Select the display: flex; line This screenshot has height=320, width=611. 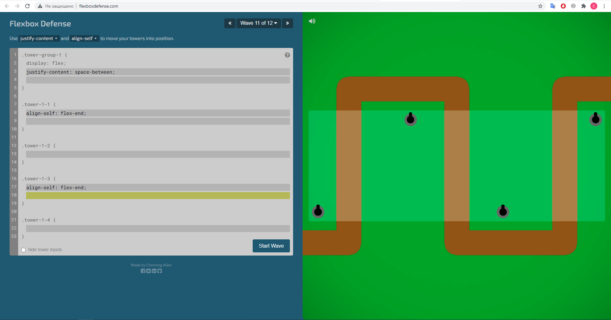coord(46,63)
